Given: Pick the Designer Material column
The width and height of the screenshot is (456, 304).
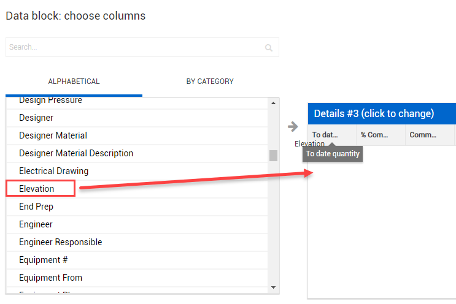Looking at the screenshot, I should pos(53,135).
